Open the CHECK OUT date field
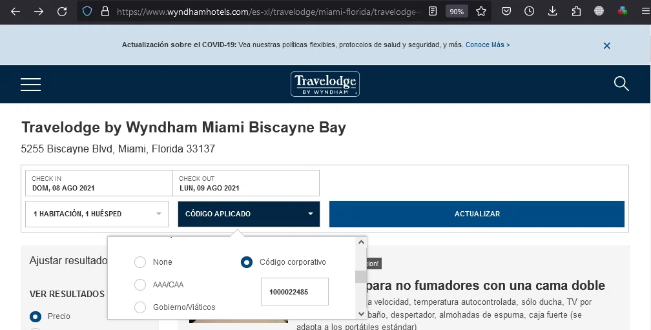 (246, 183)
